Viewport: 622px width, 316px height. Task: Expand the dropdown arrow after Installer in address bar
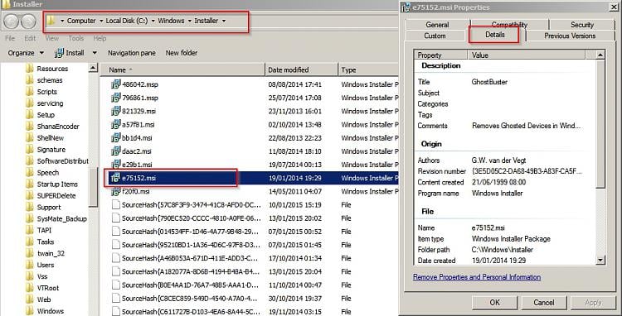click(x=224, y=21)
